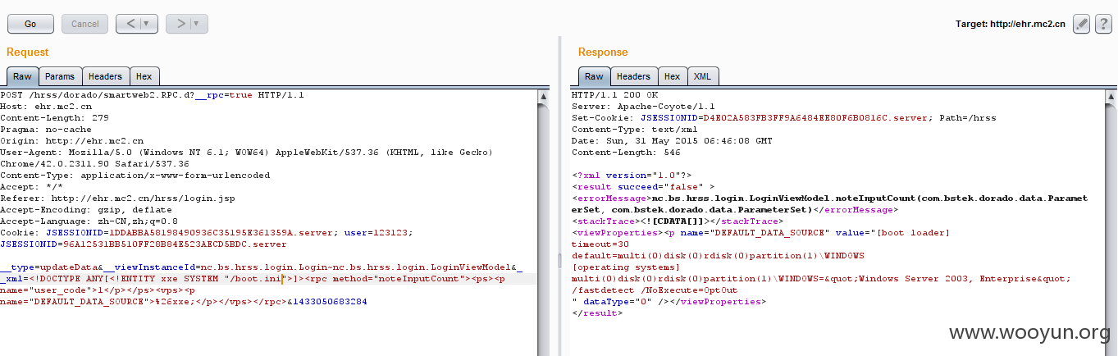This screenshot has width=1118, height=356.
Task: Click the Pragma: no-cache header
Action: tap(46, 130)
